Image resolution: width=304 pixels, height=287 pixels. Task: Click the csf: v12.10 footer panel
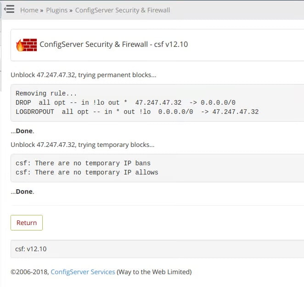pyautogui.click(x=157, y=249)
